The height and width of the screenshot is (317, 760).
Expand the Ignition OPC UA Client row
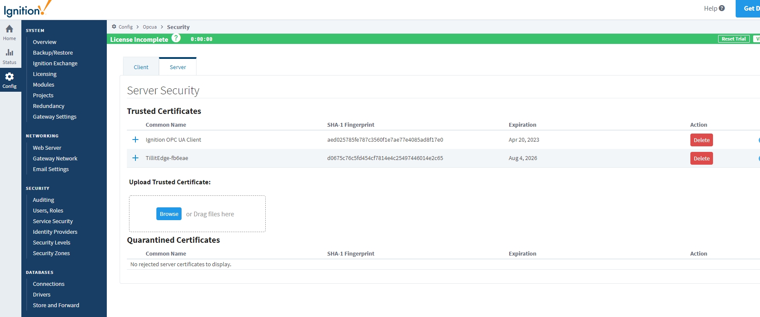click(x=135, y=140)
